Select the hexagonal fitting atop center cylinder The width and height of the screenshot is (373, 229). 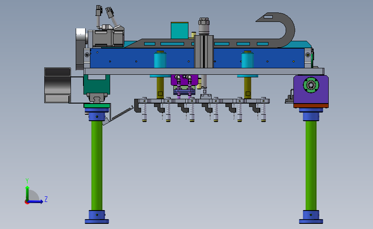tap(204, 21)
